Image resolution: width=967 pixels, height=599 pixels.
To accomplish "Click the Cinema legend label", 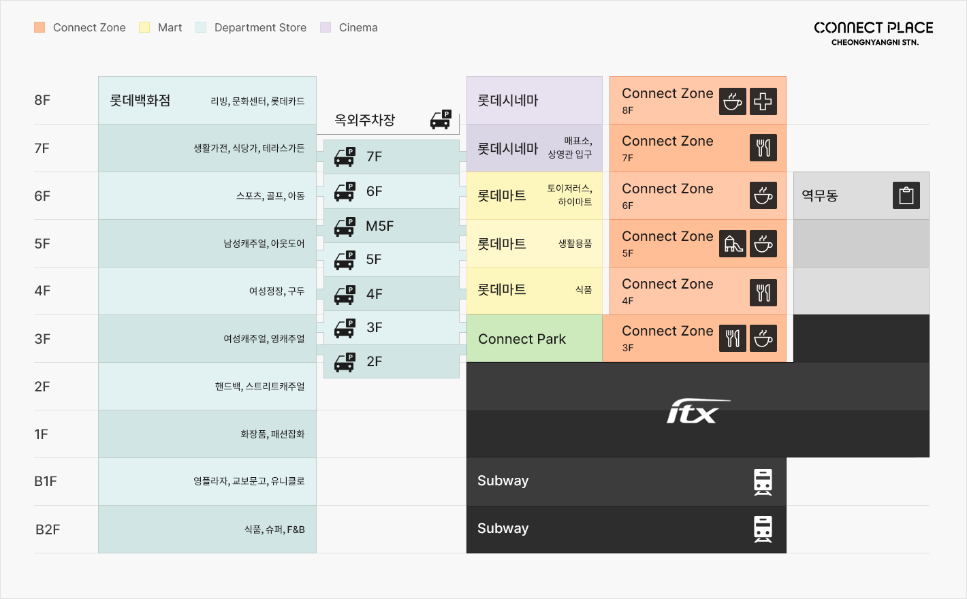I will pos(358,27).
